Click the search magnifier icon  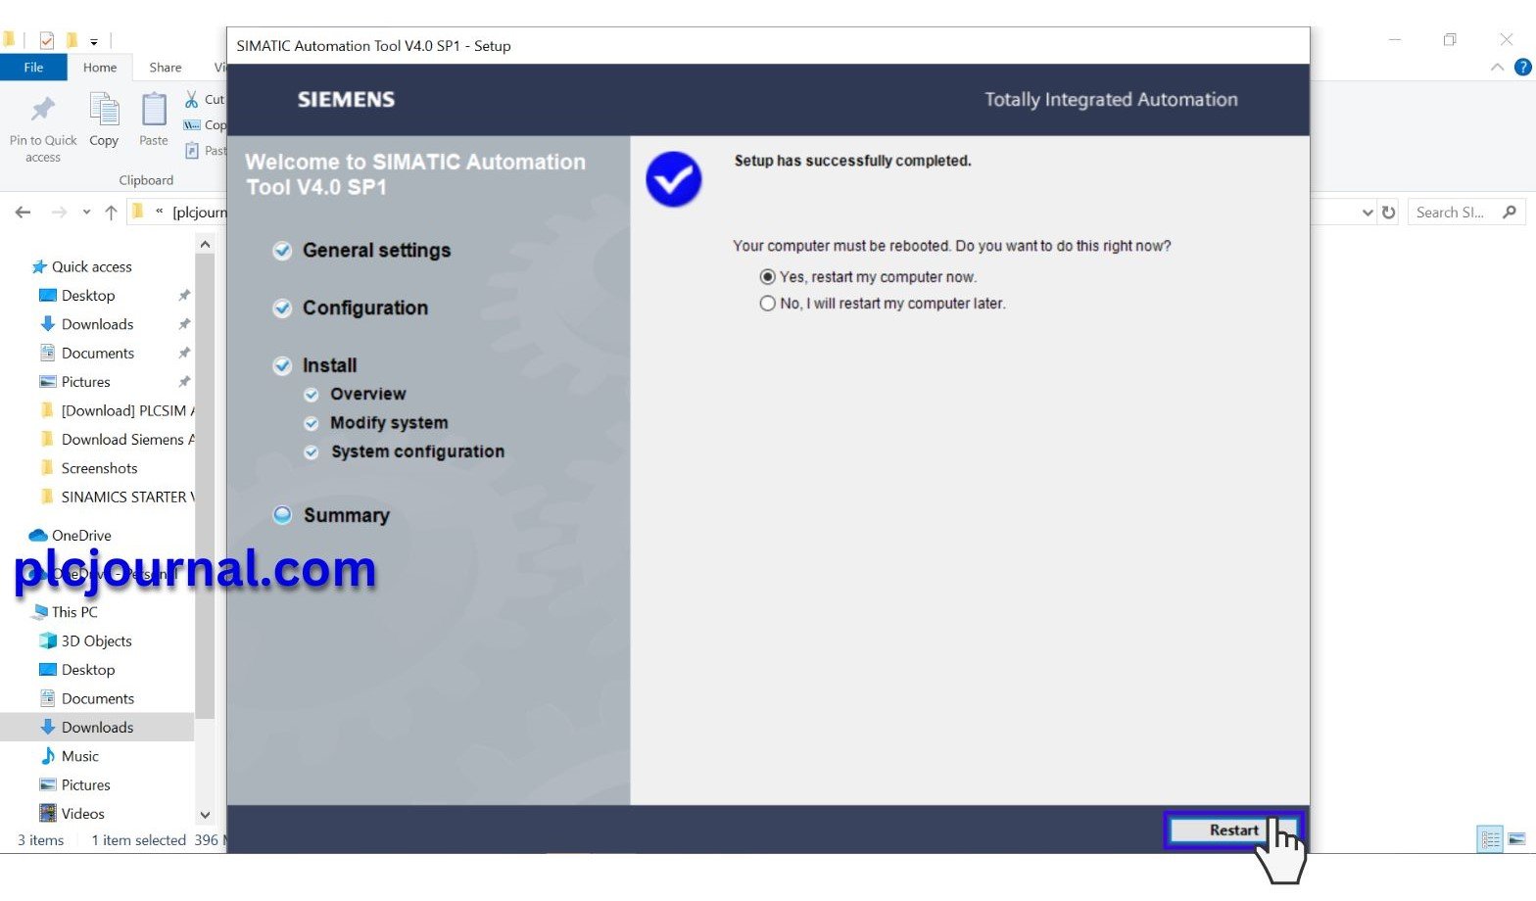point(1510,213)
